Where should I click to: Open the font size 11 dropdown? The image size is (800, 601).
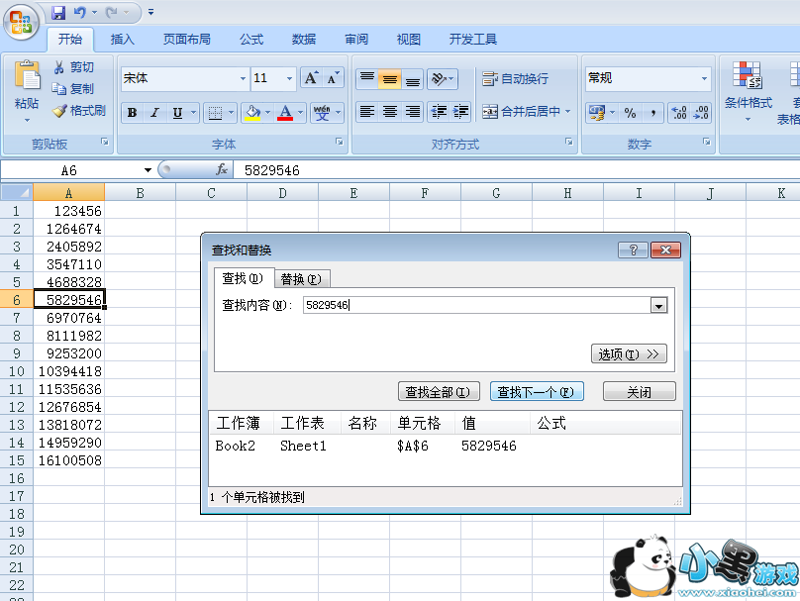tap(290, 78)
